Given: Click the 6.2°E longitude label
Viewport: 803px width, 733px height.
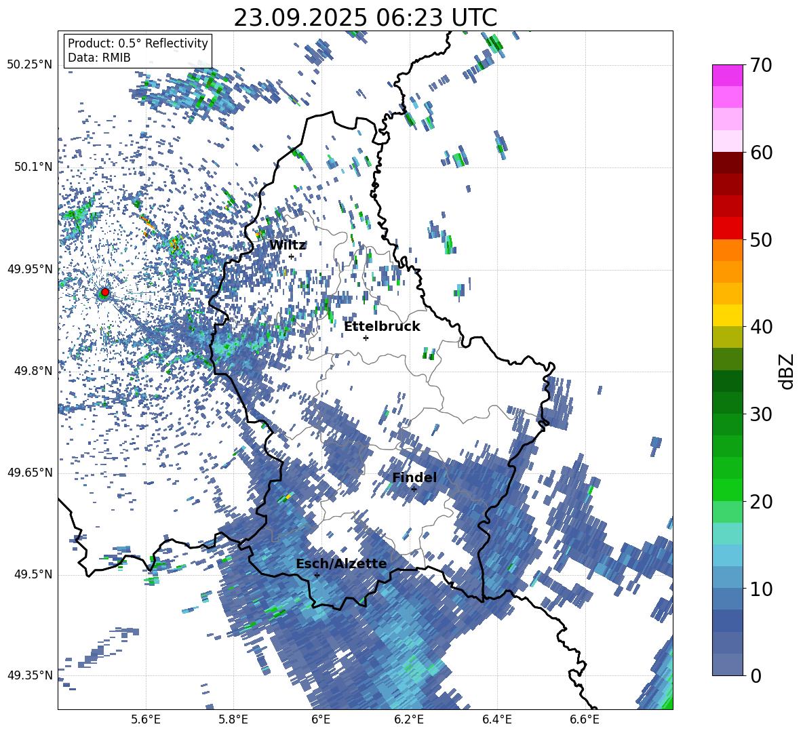Looking at the screenshot, I should 409,720.
